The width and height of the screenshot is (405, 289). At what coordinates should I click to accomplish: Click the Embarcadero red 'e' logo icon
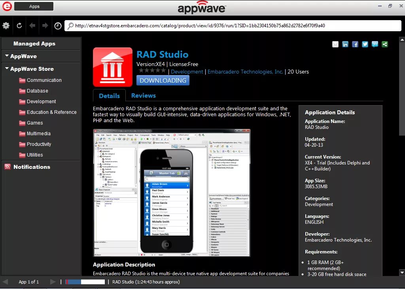pyautogui.click(x=7, y=6)
